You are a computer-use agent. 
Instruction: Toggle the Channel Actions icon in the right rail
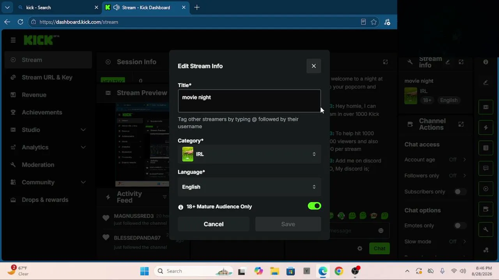486,209
